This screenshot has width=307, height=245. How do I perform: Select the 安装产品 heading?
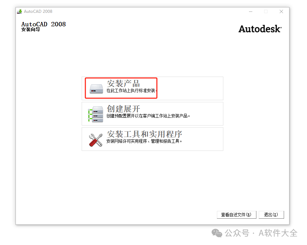tap(123, 83)
